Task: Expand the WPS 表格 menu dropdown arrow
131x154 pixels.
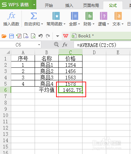Action: pyautogui.click(x=34, y=5)
